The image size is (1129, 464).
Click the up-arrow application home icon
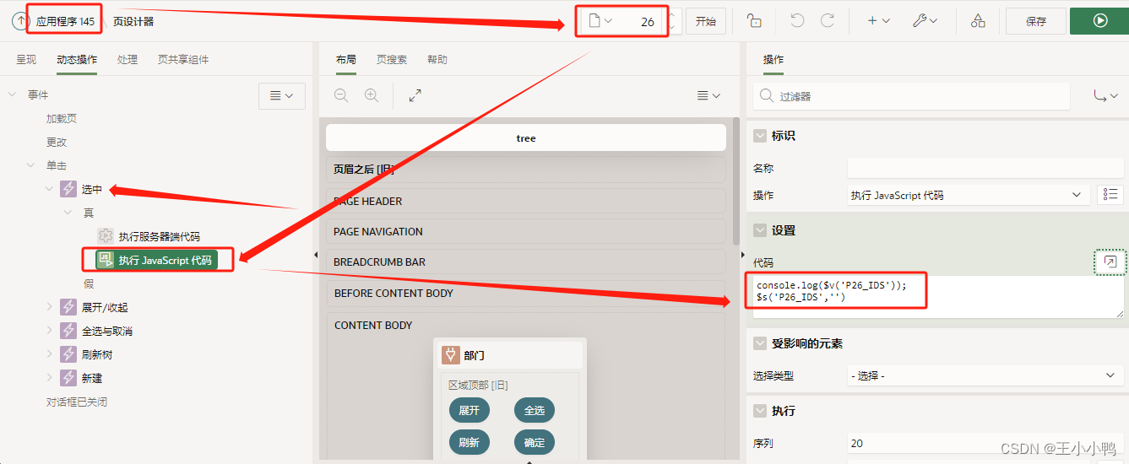click(20, 21)
